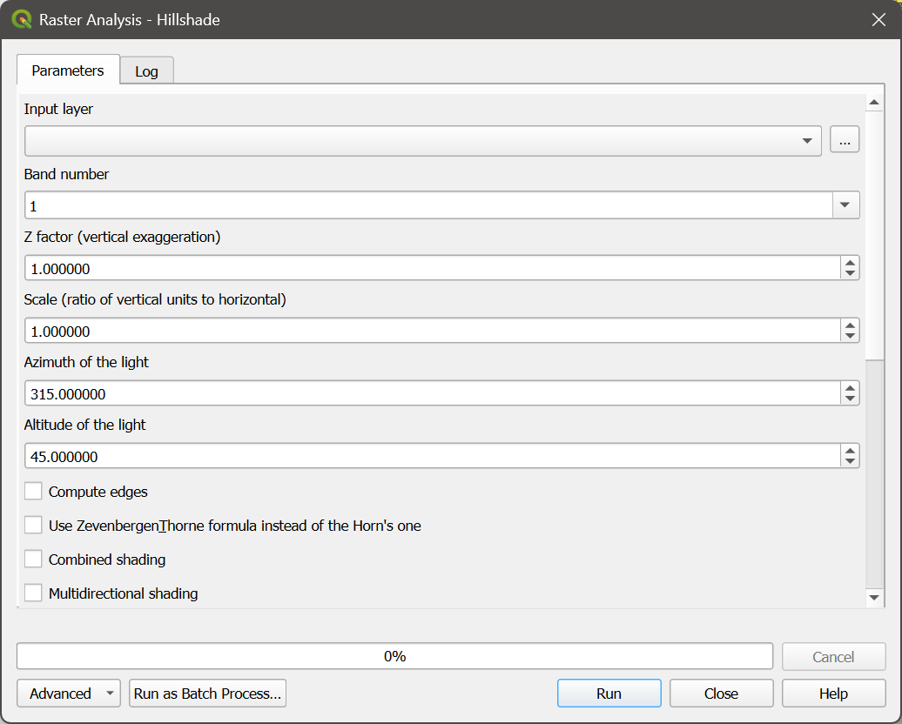This screenshot has width=902, height=724.
Task: Click inside the Z factor field
Action: 433,269
